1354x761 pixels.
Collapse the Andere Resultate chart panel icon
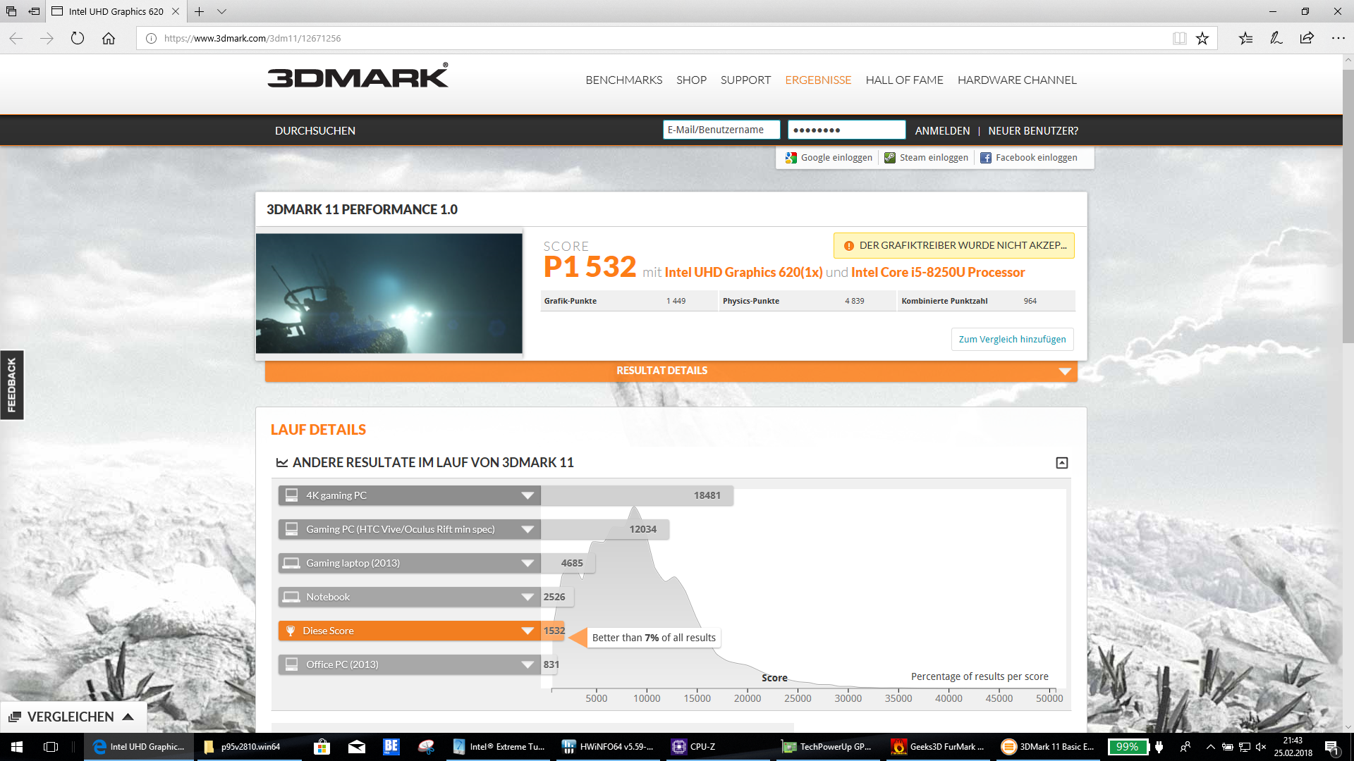tap(1062, 463)
